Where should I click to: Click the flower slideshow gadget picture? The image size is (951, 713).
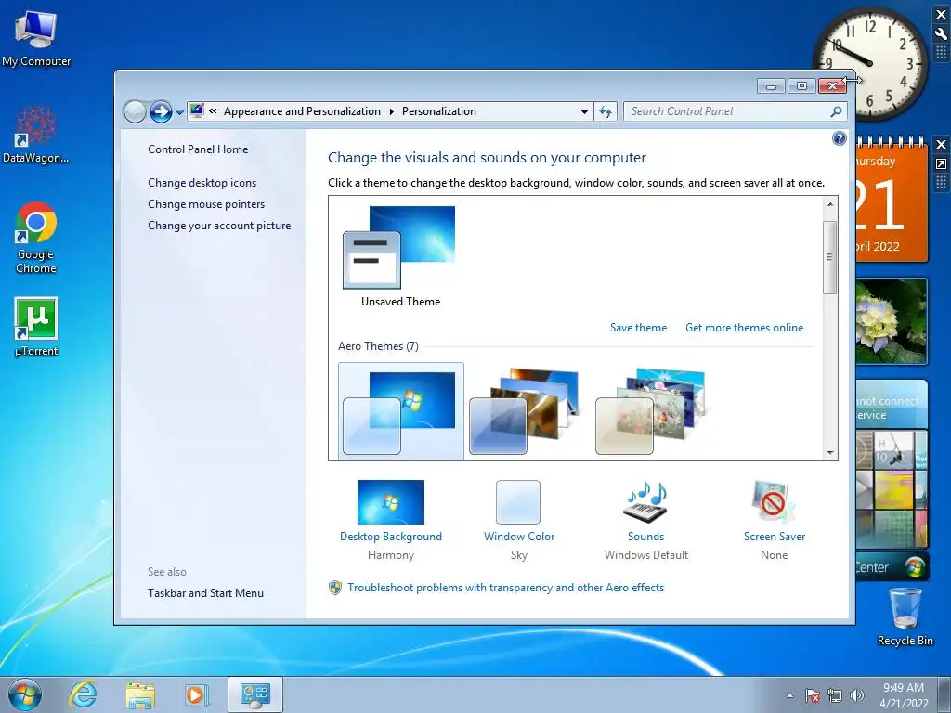point(892,321)
